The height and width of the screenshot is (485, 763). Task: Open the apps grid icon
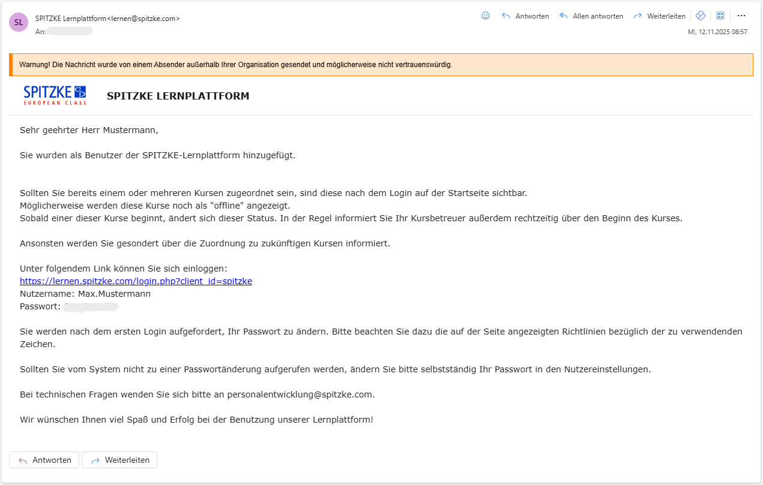pyautogui.click(x=720, y=16)
